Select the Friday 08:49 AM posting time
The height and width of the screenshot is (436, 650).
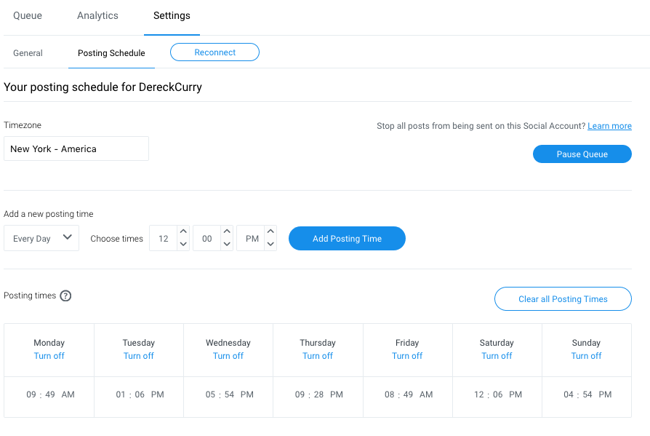pos(409,395)
